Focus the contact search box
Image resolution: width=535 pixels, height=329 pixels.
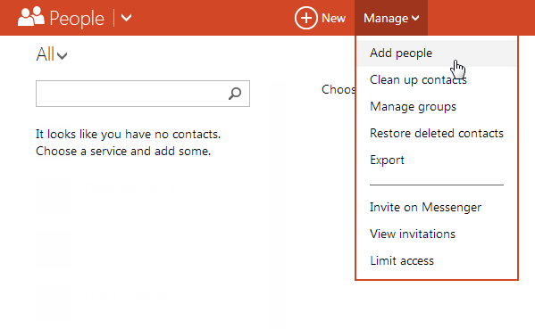pyautogui.click(x=143, y=94)
